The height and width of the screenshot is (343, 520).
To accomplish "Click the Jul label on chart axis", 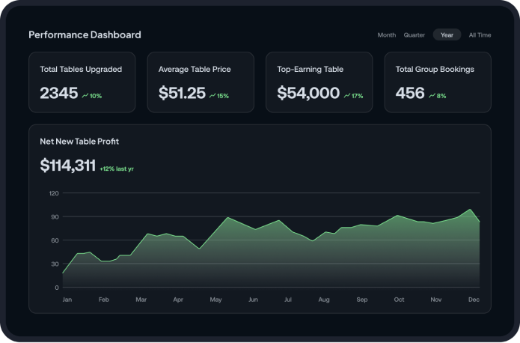I will pos(288,300).
